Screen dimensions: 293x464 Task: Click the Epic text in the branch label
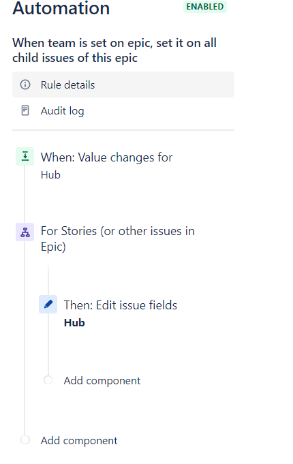(52, 247)
